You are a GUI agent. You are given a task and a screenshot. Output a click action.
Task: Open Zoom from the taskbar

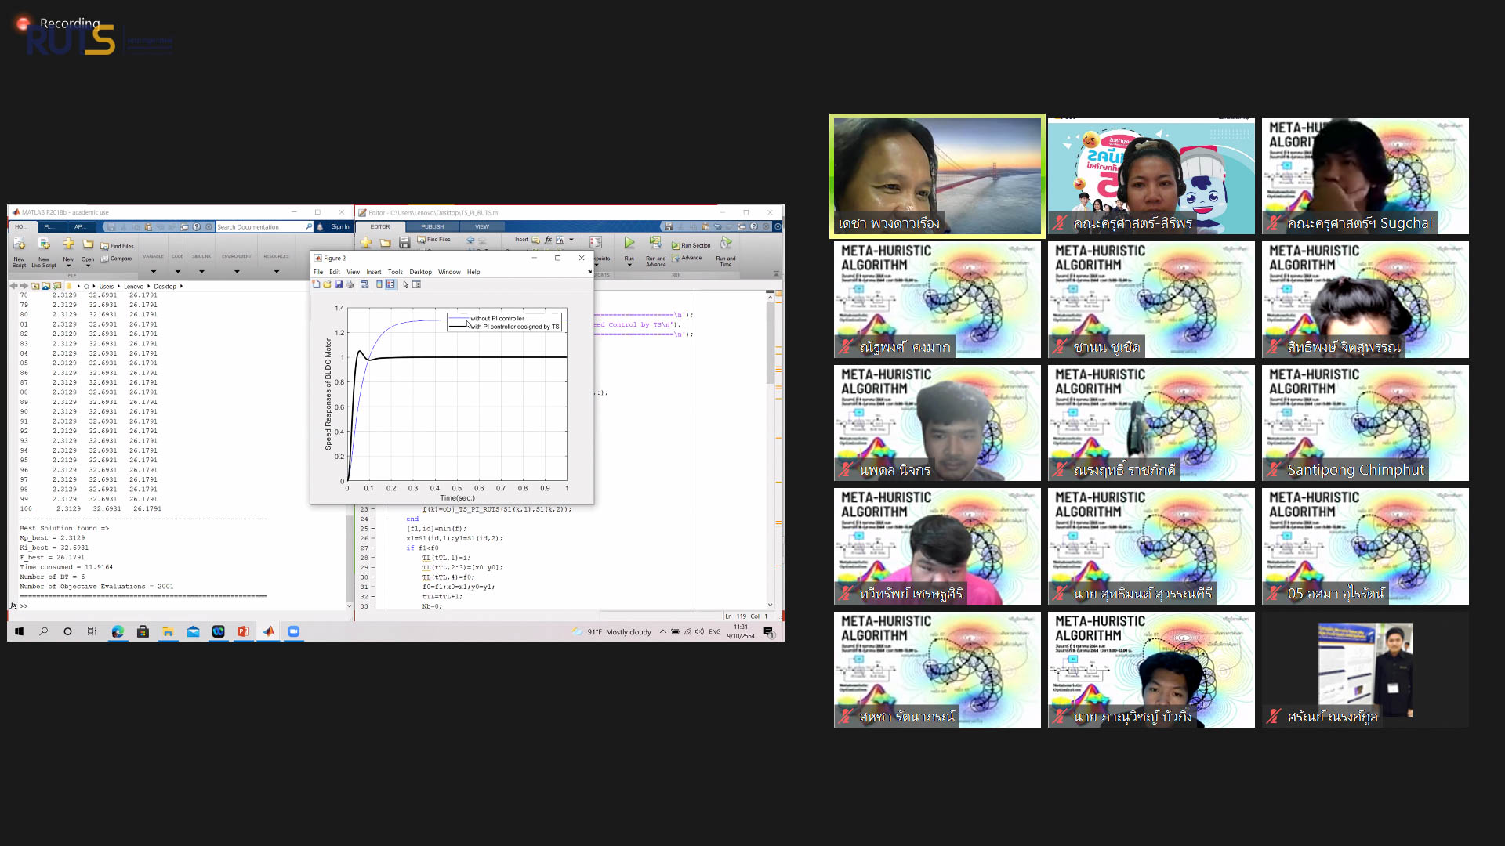pyautogui.click(x=293, y=631)
